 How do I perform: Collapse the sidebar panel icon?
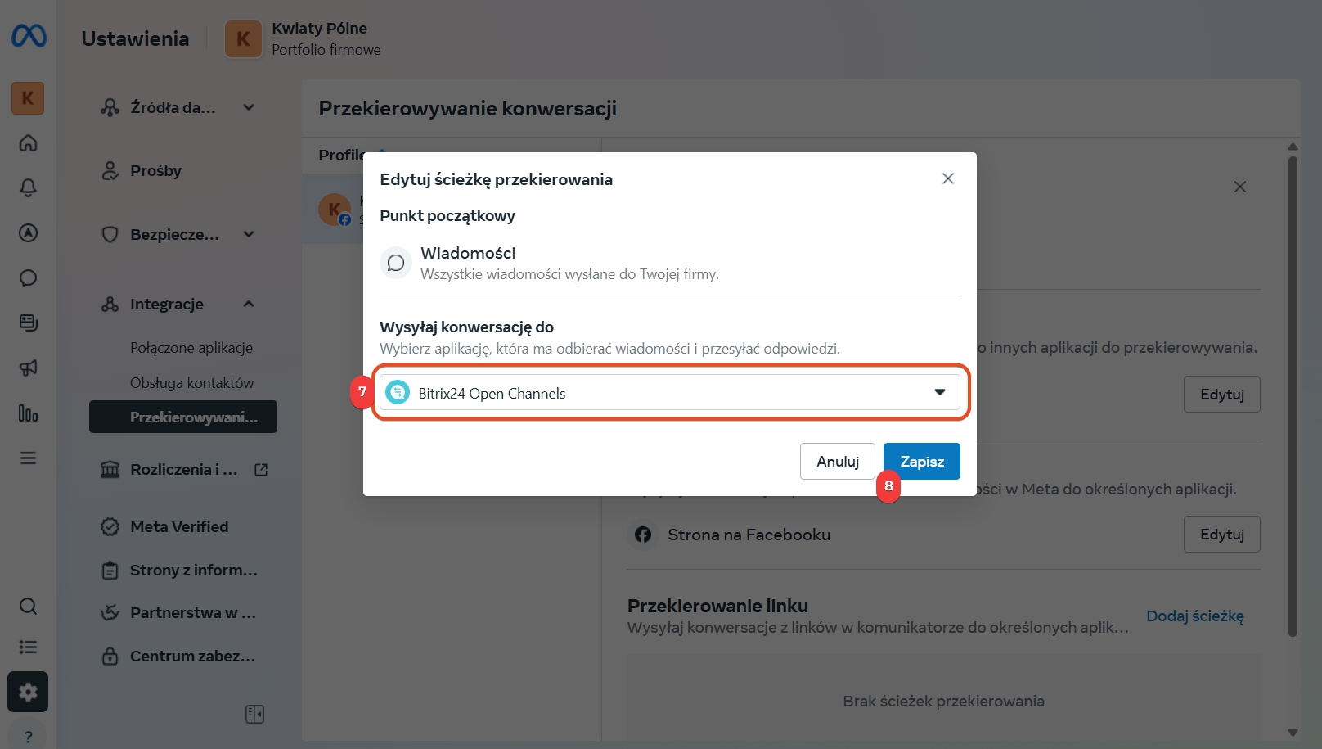click(x=254, y=714)
